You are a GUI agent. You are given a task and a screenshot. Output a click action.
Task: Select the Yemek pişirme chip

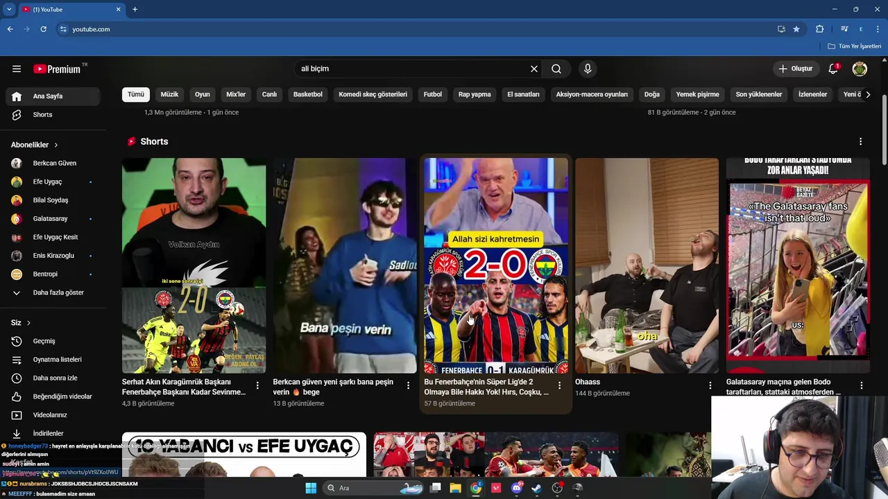[x=698, y=94]
